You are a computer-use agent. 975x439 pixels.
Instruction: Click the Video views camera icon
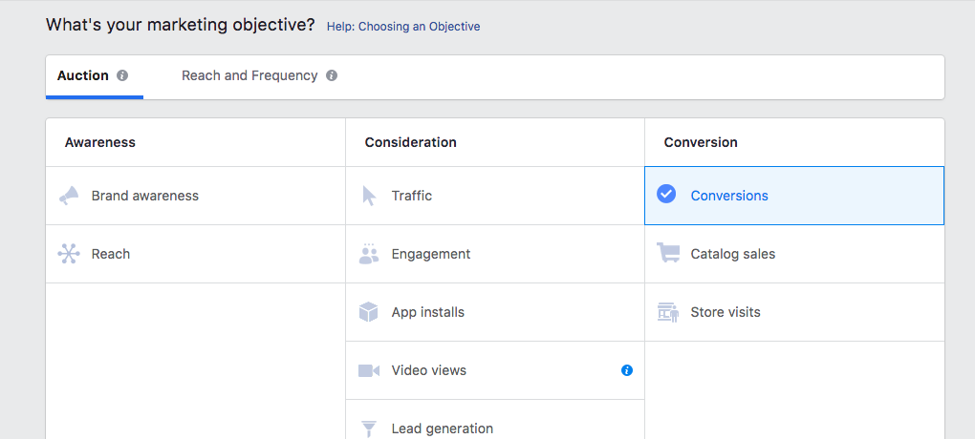(369, 370)
